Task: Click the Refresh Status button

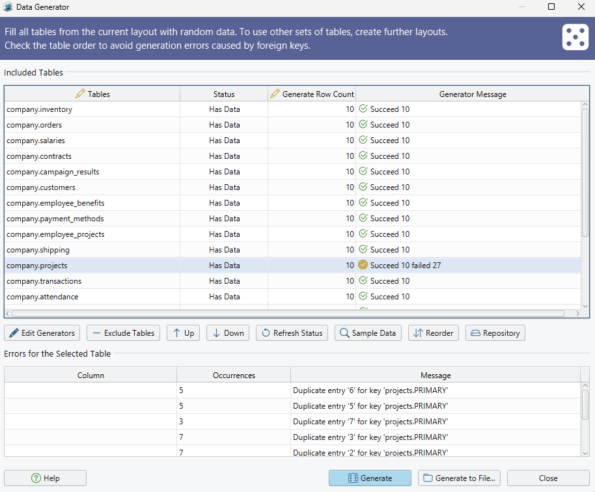Action: pos(292,333)
